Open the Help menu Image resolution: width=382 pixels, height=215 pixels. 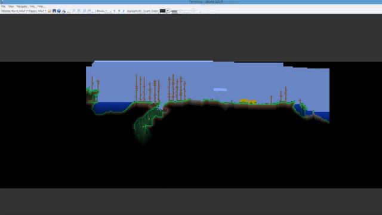click(x=41, y=7)
